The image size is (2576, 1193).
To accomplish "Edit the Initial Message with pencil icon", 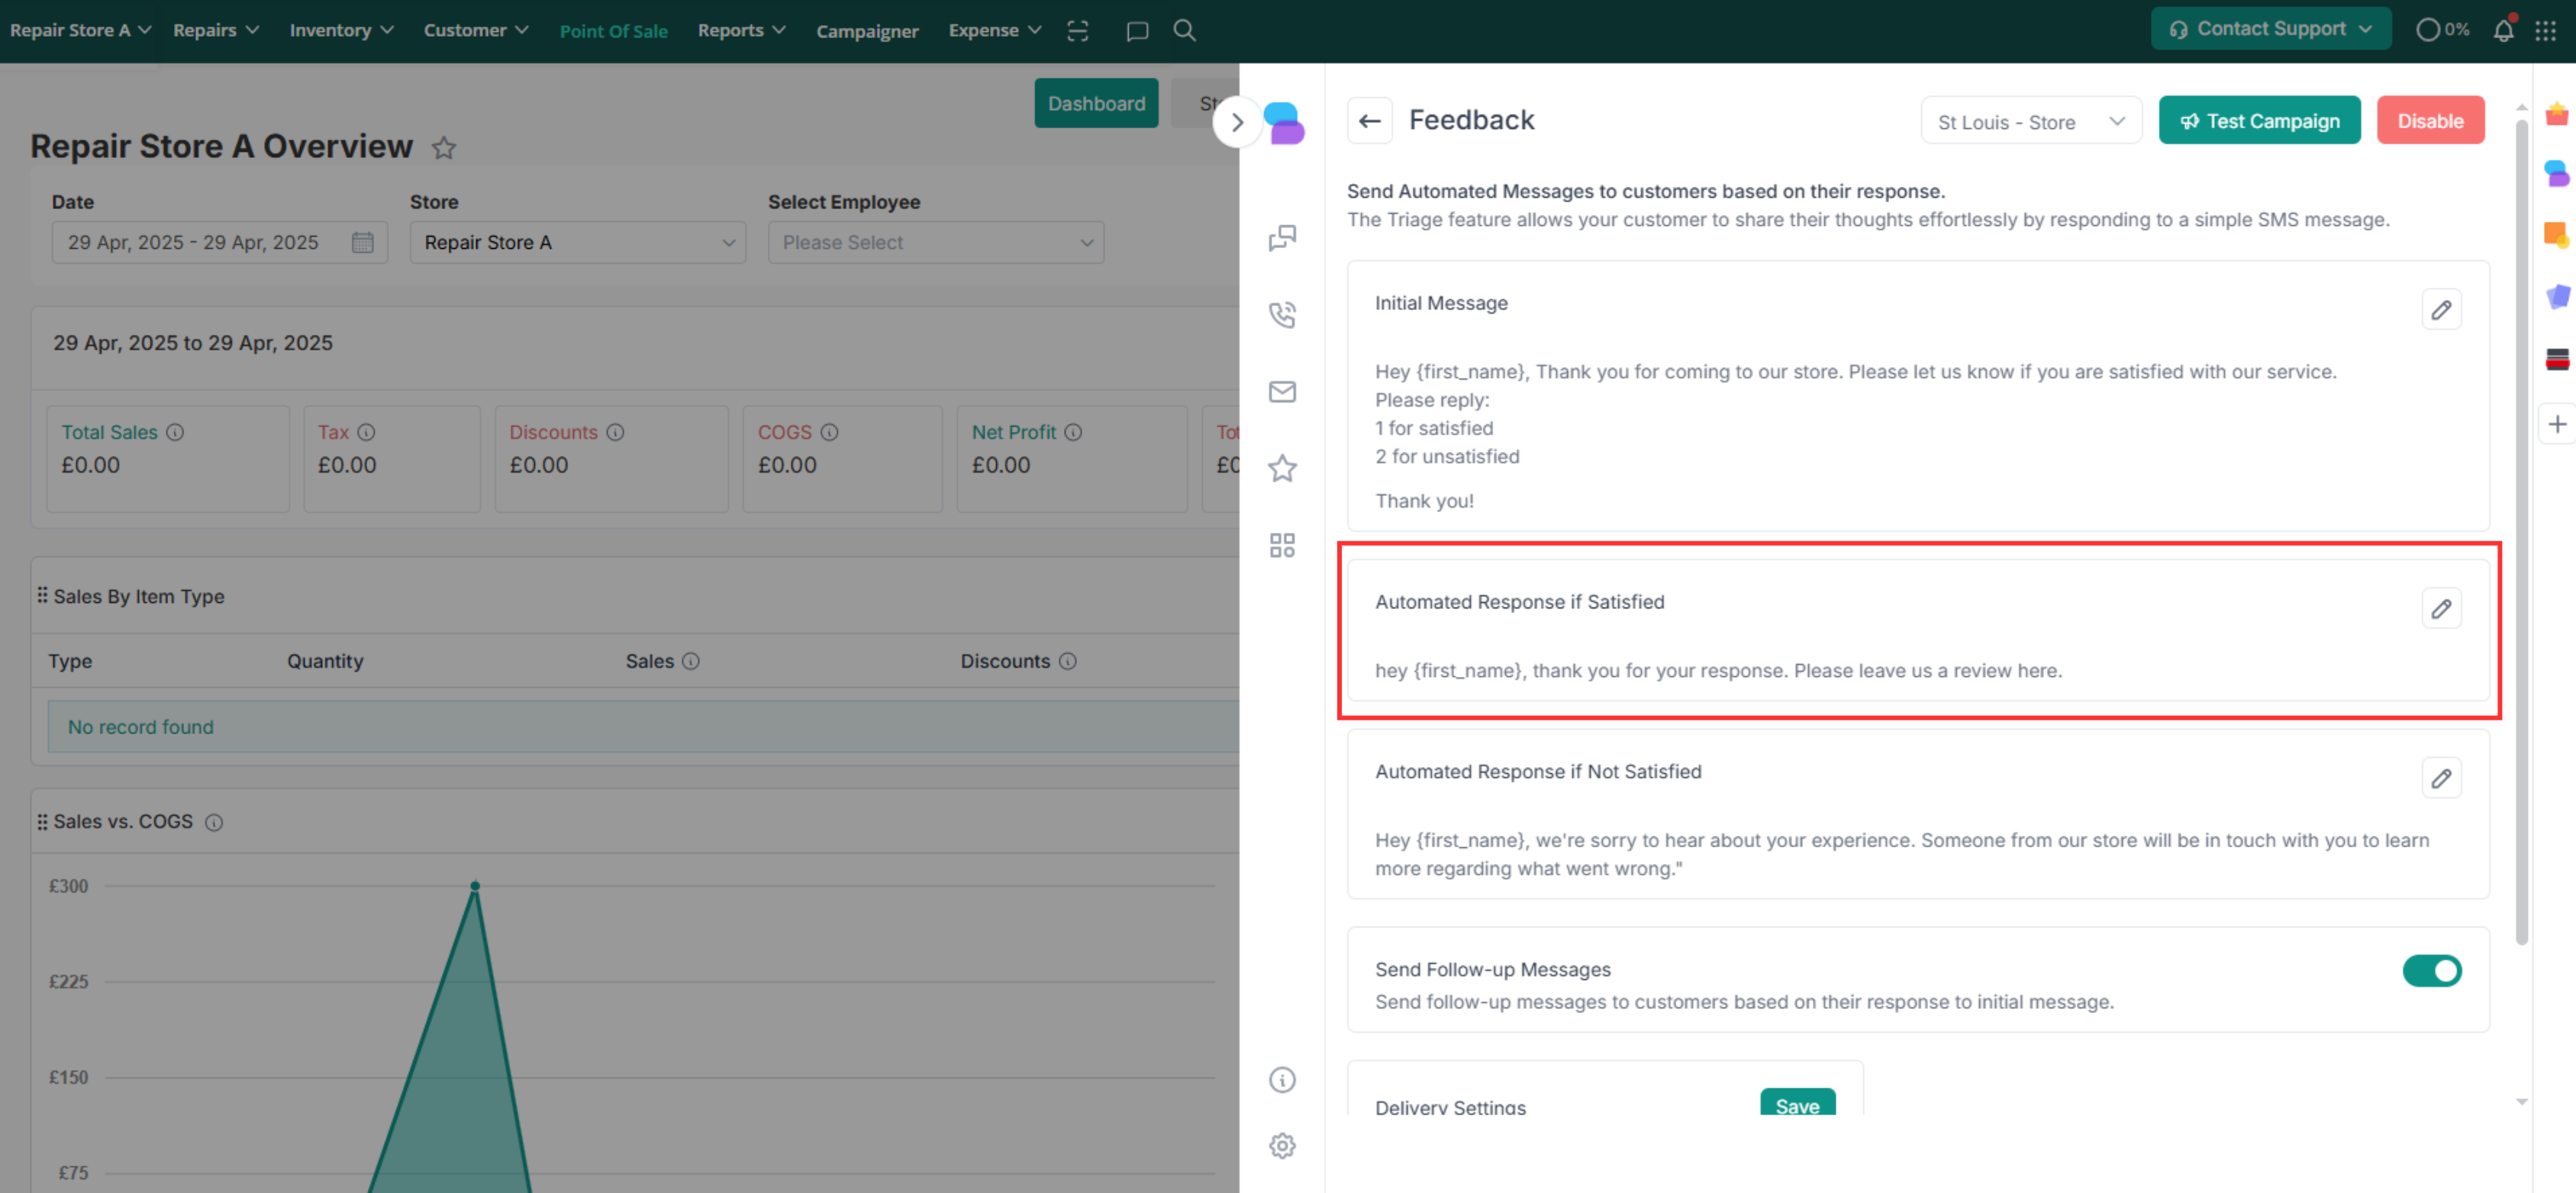I will (x=2440, y=310).
